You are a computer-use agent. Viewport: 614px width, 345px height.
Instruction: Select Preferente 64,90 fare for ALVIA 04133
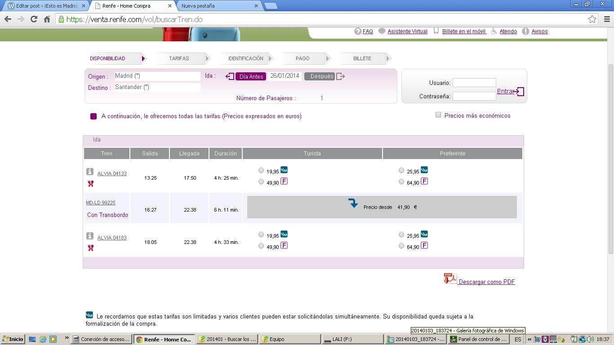point(401,181)
